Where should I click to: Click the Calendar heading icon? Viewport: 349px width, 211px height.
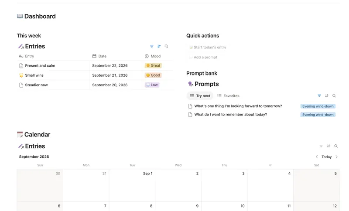(x=20, y=134)
